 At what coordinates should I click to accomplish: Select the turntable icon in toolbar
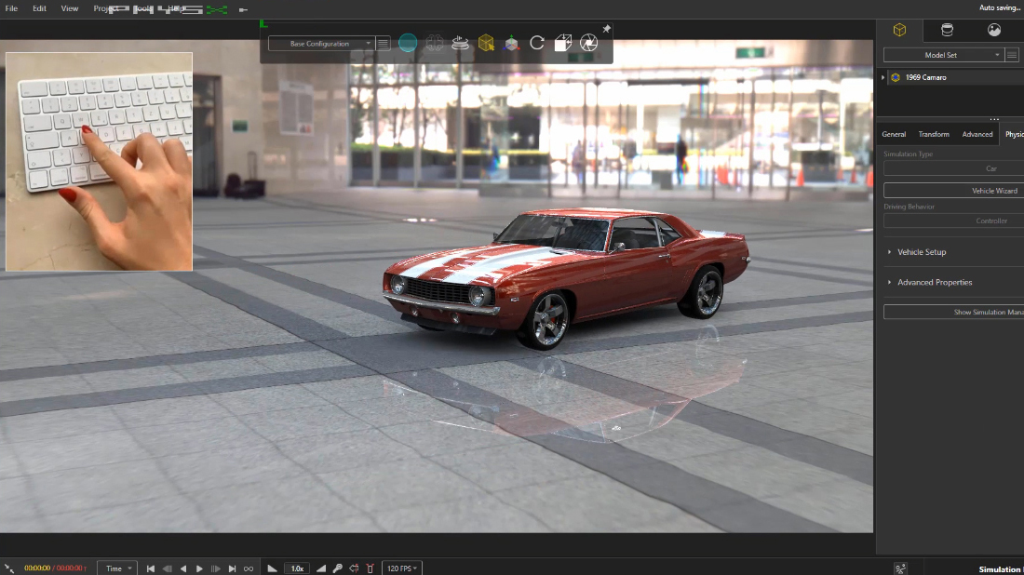coord(460,43)
